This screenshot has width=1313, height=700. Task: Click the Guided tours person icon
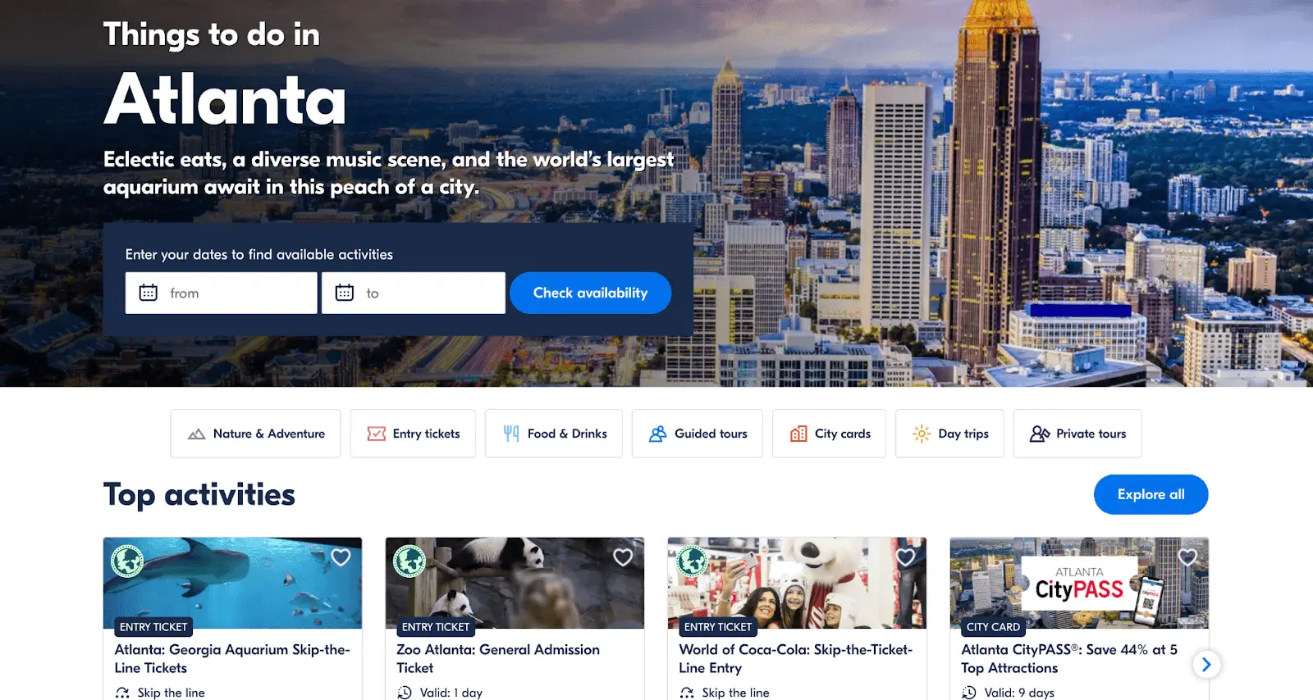tap(657, 434)
